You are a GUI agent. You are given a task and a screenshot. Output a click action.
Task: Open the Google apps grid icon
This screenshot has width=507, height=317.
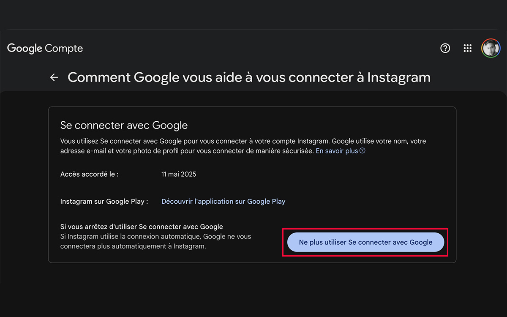tap(467, 48)
